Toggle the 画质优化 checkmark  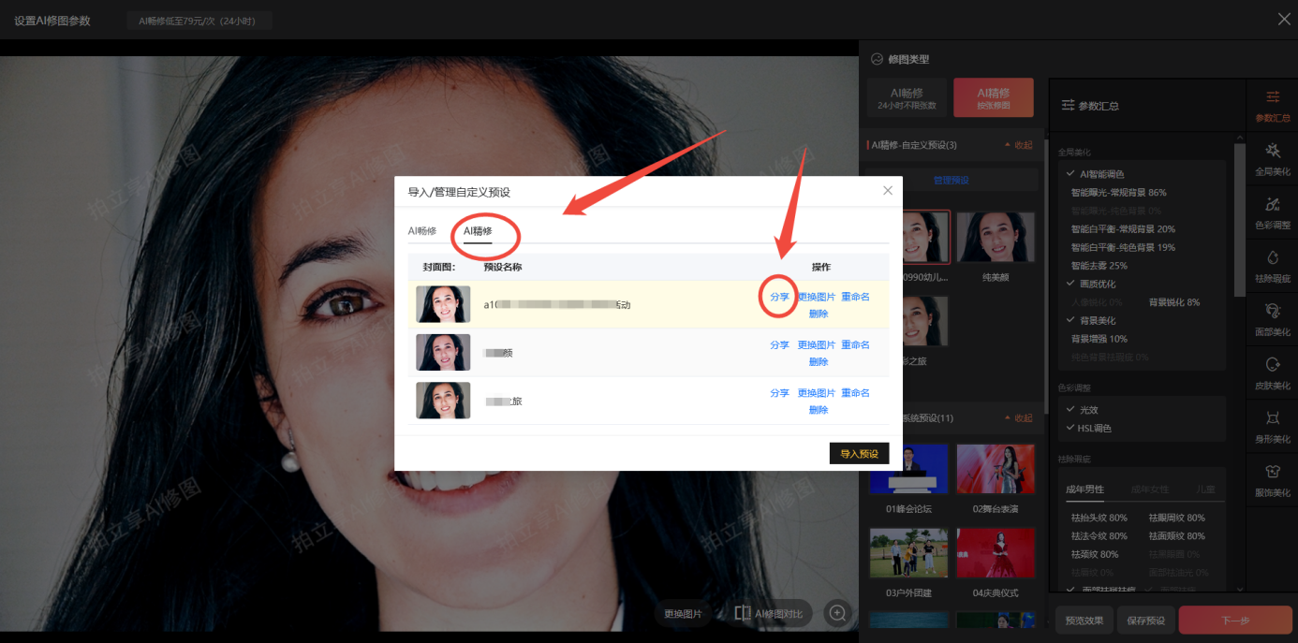pos(1070,284)
